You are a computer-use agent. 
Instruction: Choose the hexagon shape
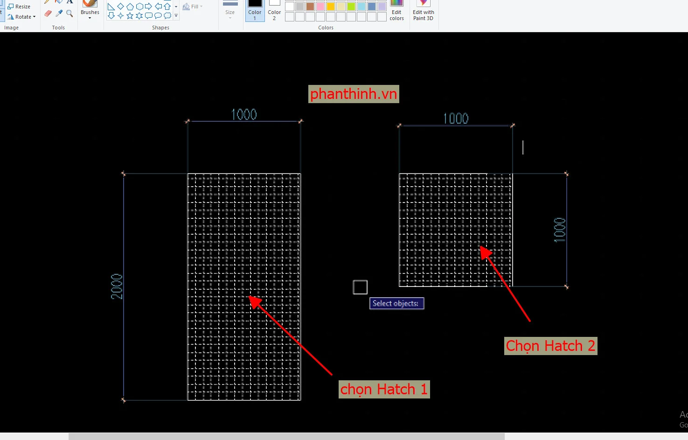tap(139, 7)
